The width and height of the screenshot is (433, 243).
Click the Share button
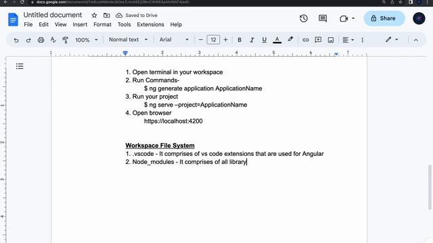tap(384, 18)
